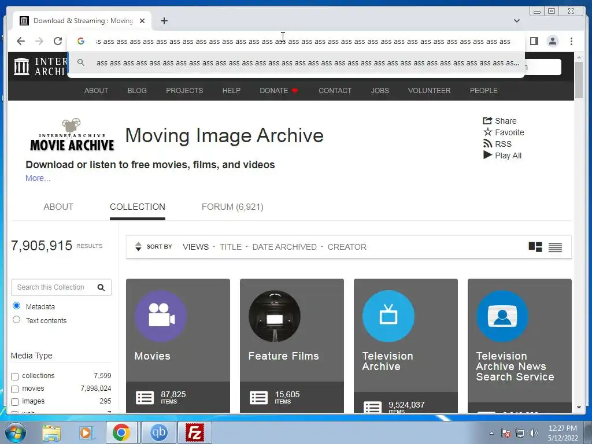The width and height of the screenshot is (592, 444).
Task: Open Chrome's tab search chevron
Action: (517, 21)
